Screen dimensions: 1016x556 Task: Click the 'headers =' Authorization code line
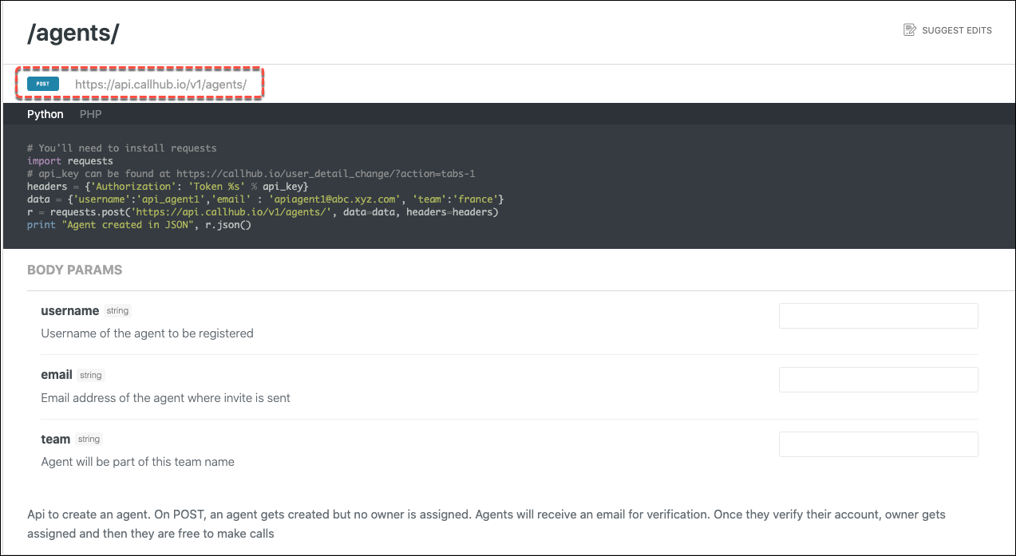pyautogui.click(x=168, y=187)
